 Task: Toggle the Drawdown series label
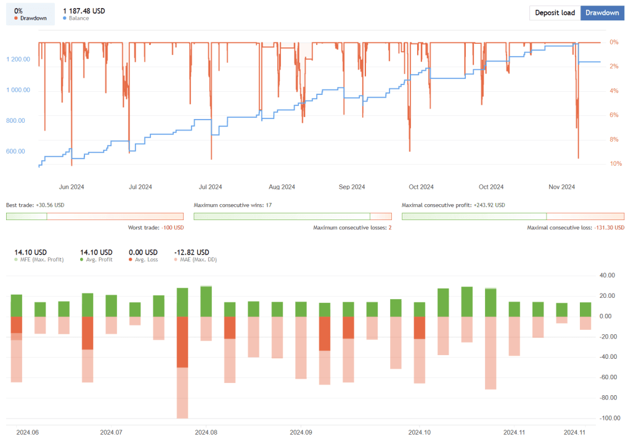click(33, 18)
